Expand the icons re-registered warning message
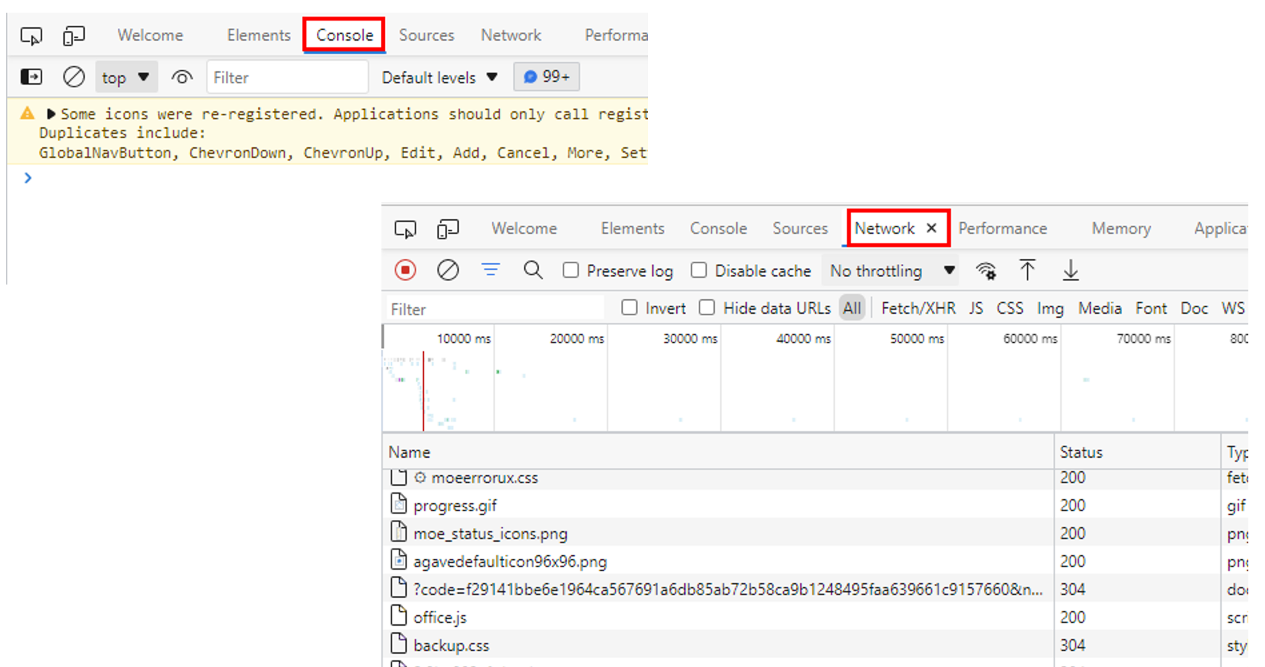This screenshot has width=1265, height=667. [51, 114]
